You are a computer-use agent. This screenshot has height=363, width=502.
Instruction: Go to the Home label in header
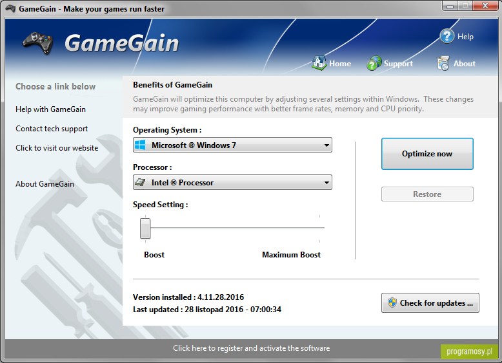click(x=340, y=64)
